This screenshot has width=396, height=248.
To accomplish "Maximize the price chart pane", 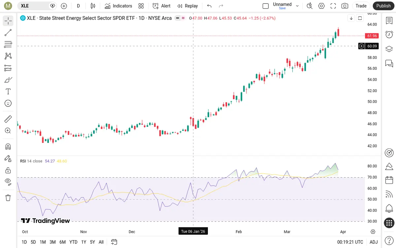I will click(360, 18).
